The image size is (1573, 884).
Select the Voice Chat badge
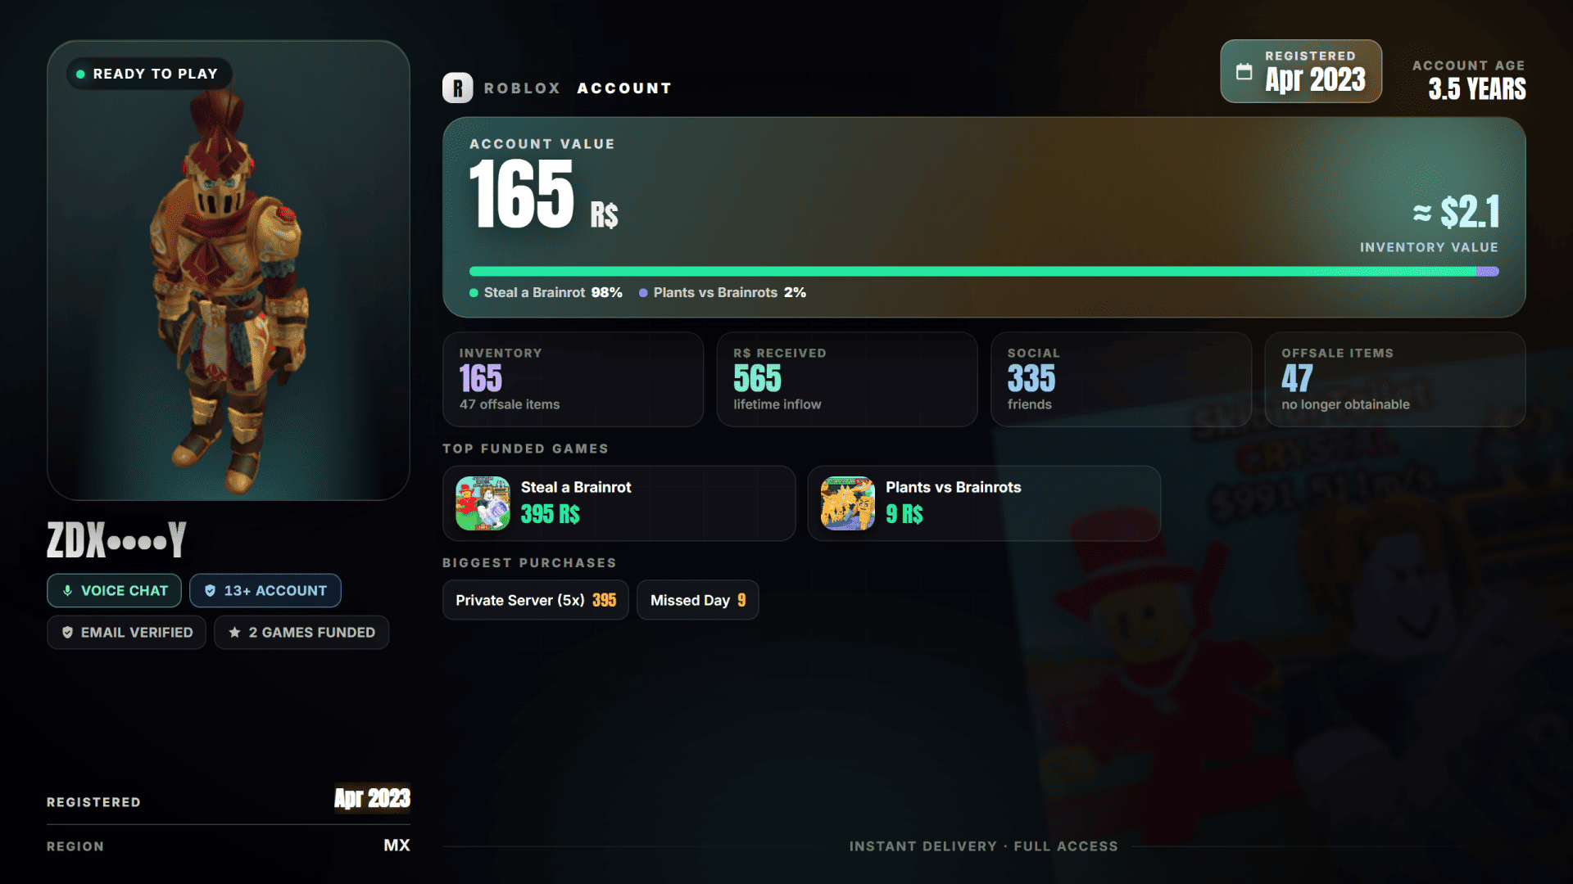click(x=114, y=590)
